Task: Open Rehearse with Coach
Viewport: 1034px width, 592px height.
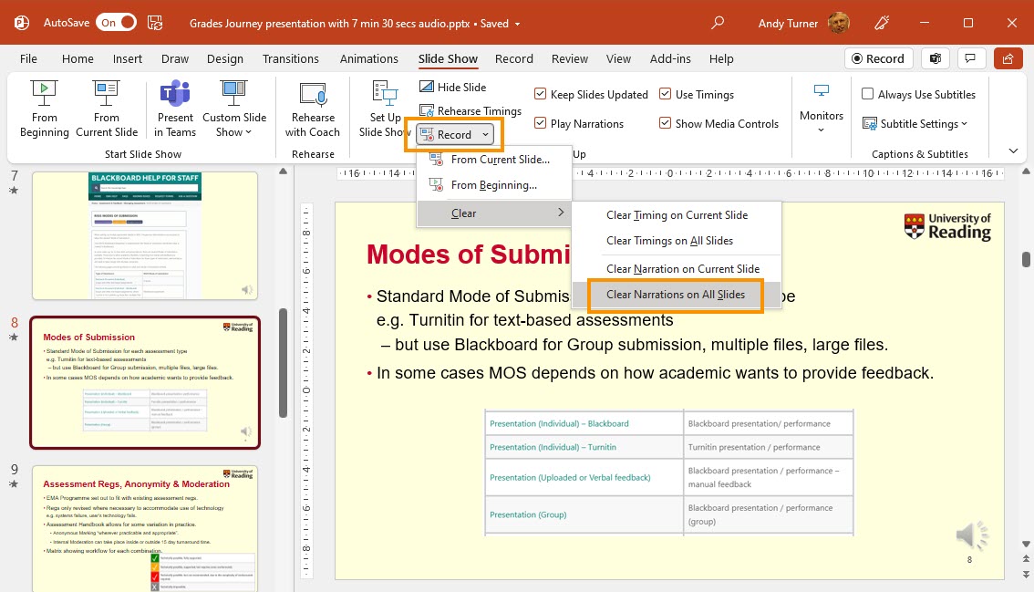Action: point(313,109)
